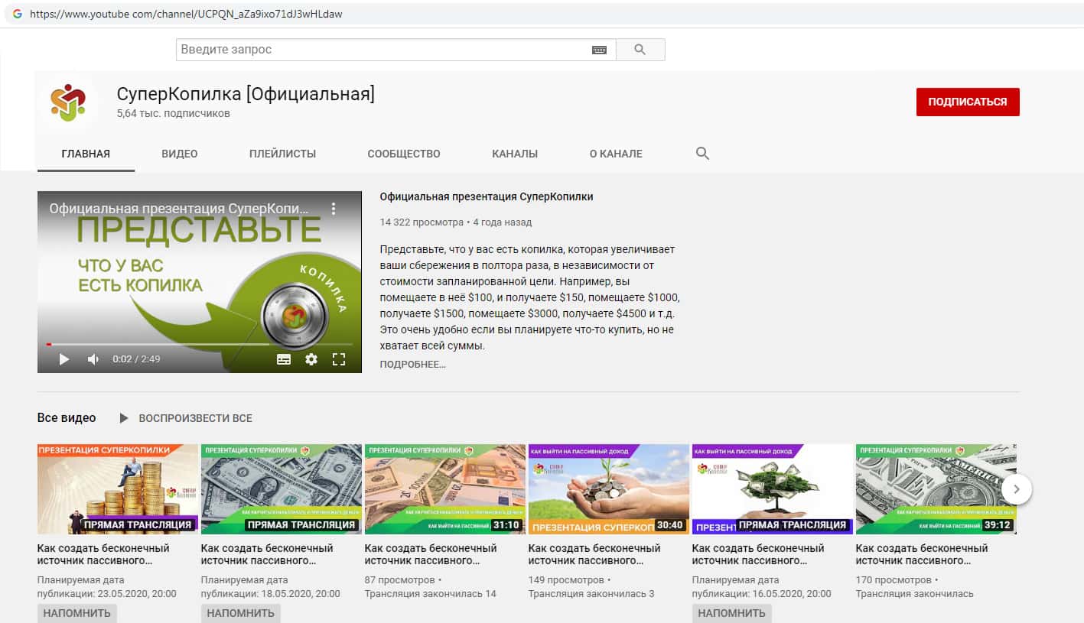Viewport: 1084px width, 623px height.
Task: Click the play triangle beside ВОСПРОИЗВЕСТИ ВСЕ
Action: [124, 418]
